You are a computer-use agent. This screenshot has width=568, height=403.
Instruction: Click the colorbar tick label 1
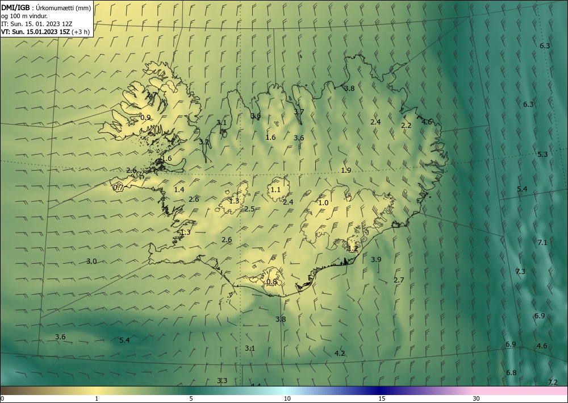97,399
